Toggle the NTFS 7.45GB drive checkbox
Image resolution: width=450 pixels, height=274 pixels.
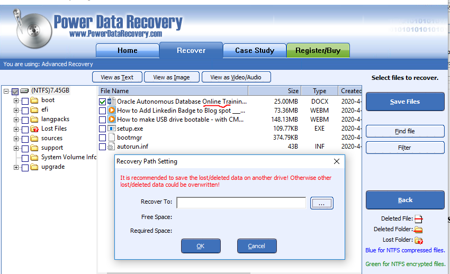15,92
